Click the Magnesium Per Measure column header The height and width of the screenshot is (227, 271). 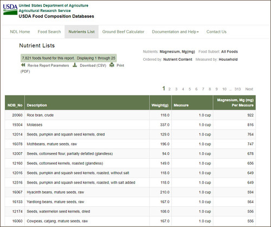click(235, 102)
